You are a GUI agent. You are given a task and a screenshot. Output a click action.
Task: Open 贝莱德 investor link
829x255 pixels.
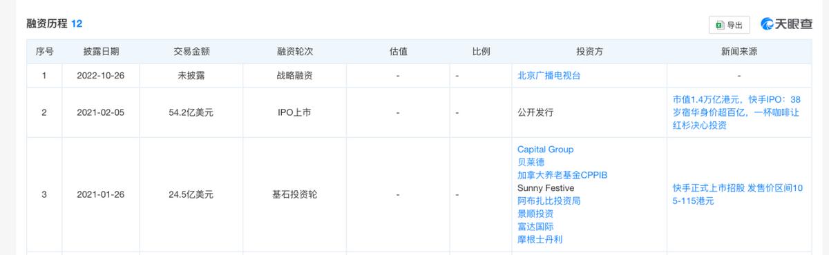(x=531, y=163)
